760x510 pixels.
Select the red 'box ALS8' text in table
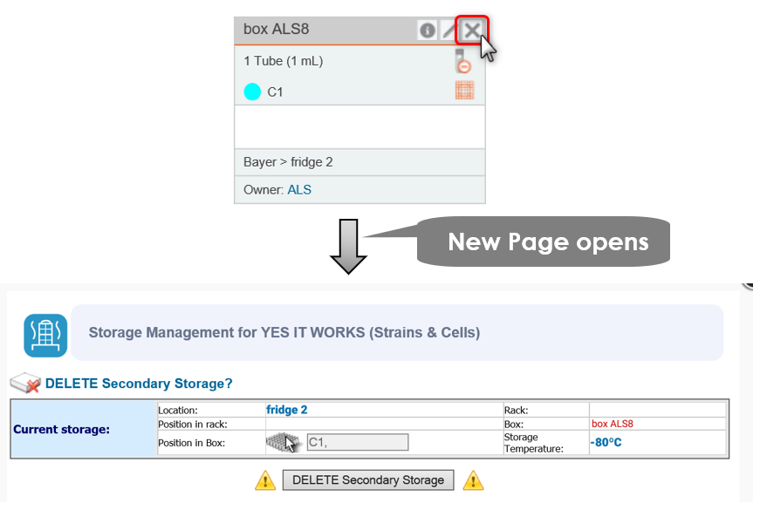613,424
